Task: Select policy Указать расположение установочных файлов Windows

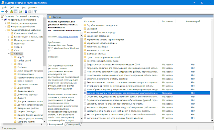Action: (115, 118)
